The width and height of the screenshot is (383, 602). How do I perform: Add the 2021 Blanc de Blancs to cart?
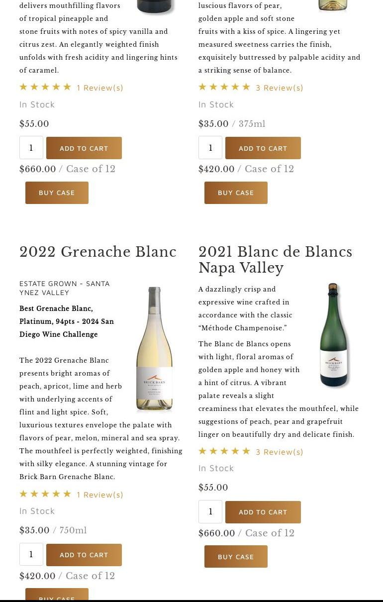(x=263, y=512)
